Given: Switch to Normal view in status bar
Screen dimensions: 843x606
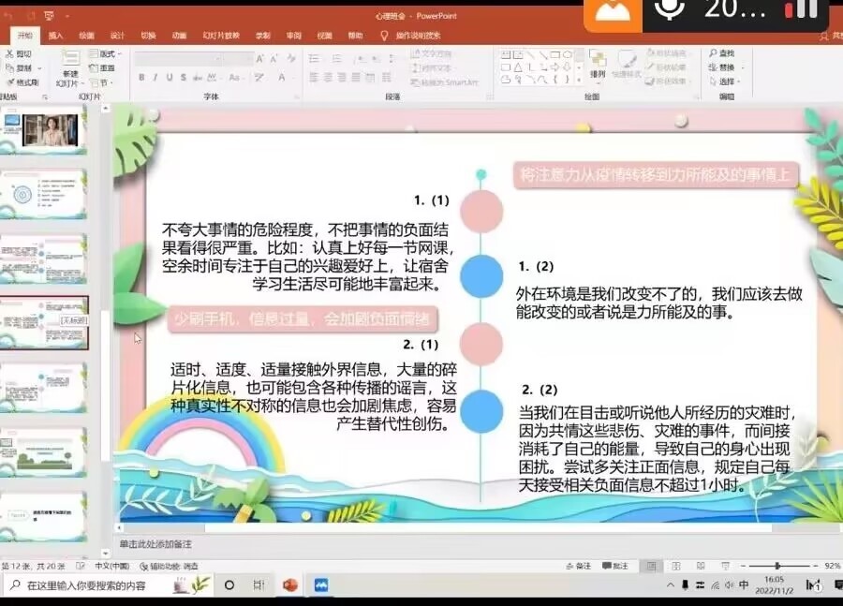Looking at the screenshot, I should [x=651, y=566].
